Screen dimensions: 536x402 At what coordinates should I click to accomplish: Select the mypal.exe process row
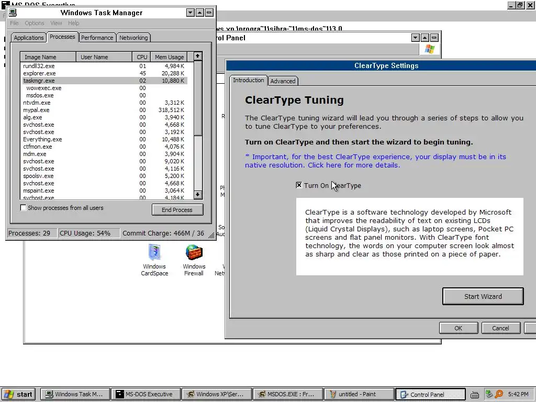pos(104,110)
